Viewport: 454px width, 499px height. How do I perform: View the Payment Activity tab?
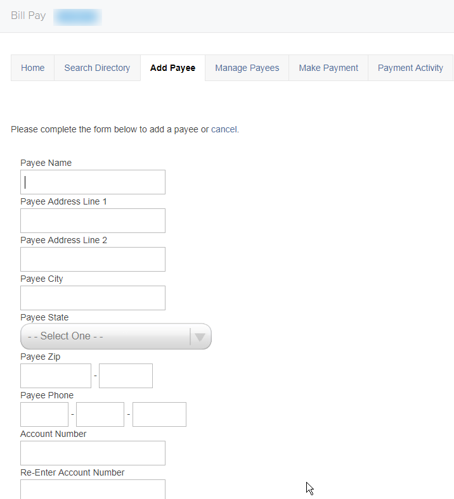click(410, 68)
